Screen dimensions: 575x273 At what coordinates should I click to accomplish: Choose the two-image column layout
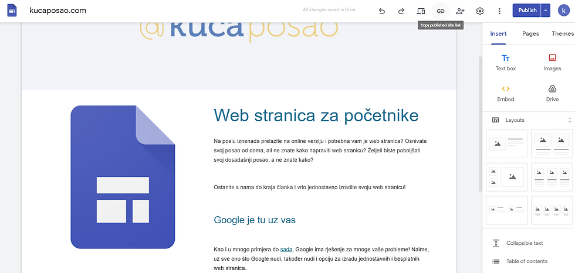coord(552,144)
